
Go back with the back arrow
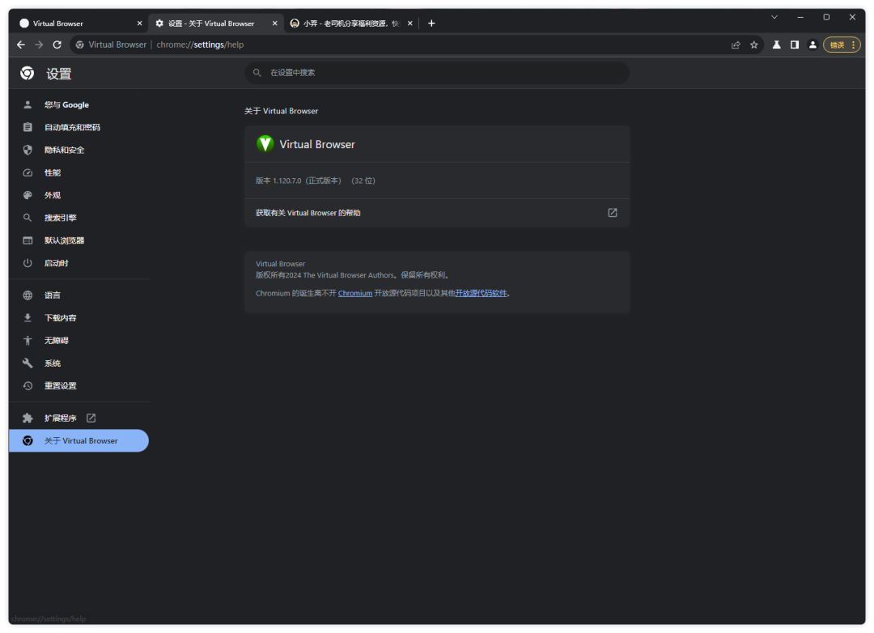tap(20, 45)
